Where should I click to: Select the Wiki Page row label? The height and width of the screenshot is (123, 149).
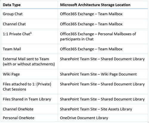click(11, 74)
